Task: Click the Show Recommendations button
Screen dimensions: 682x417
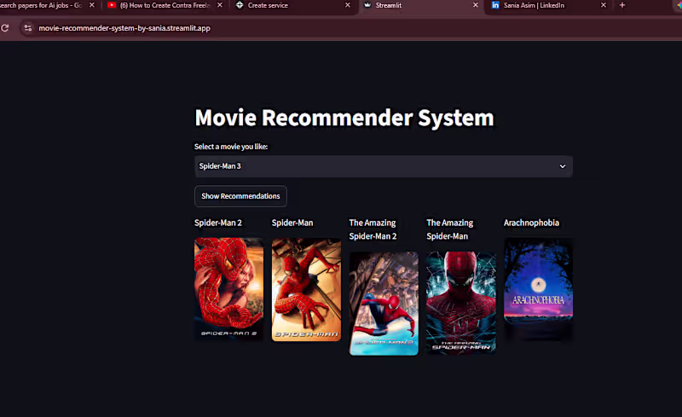Action: (x=240, y=196)
